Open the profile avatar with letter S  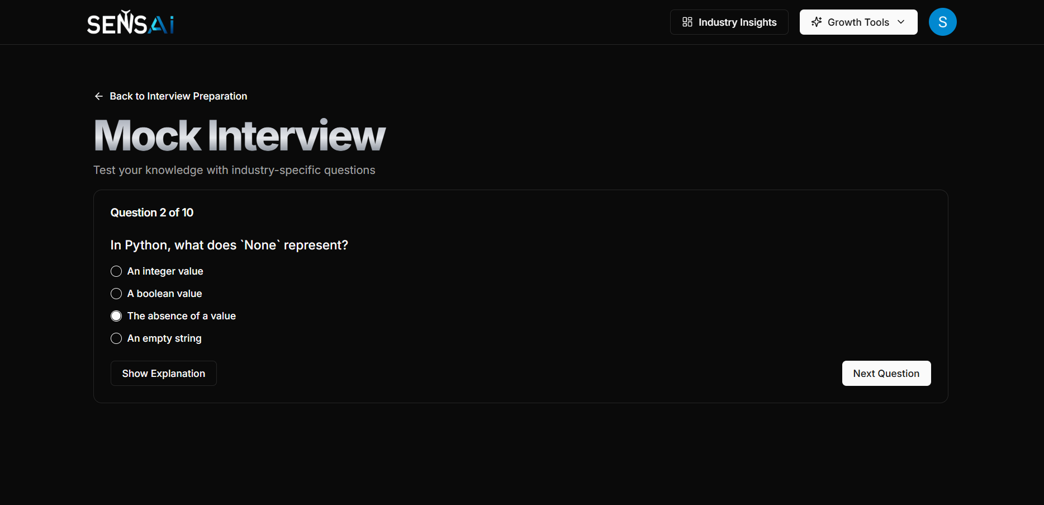click(x=942, y=22)
